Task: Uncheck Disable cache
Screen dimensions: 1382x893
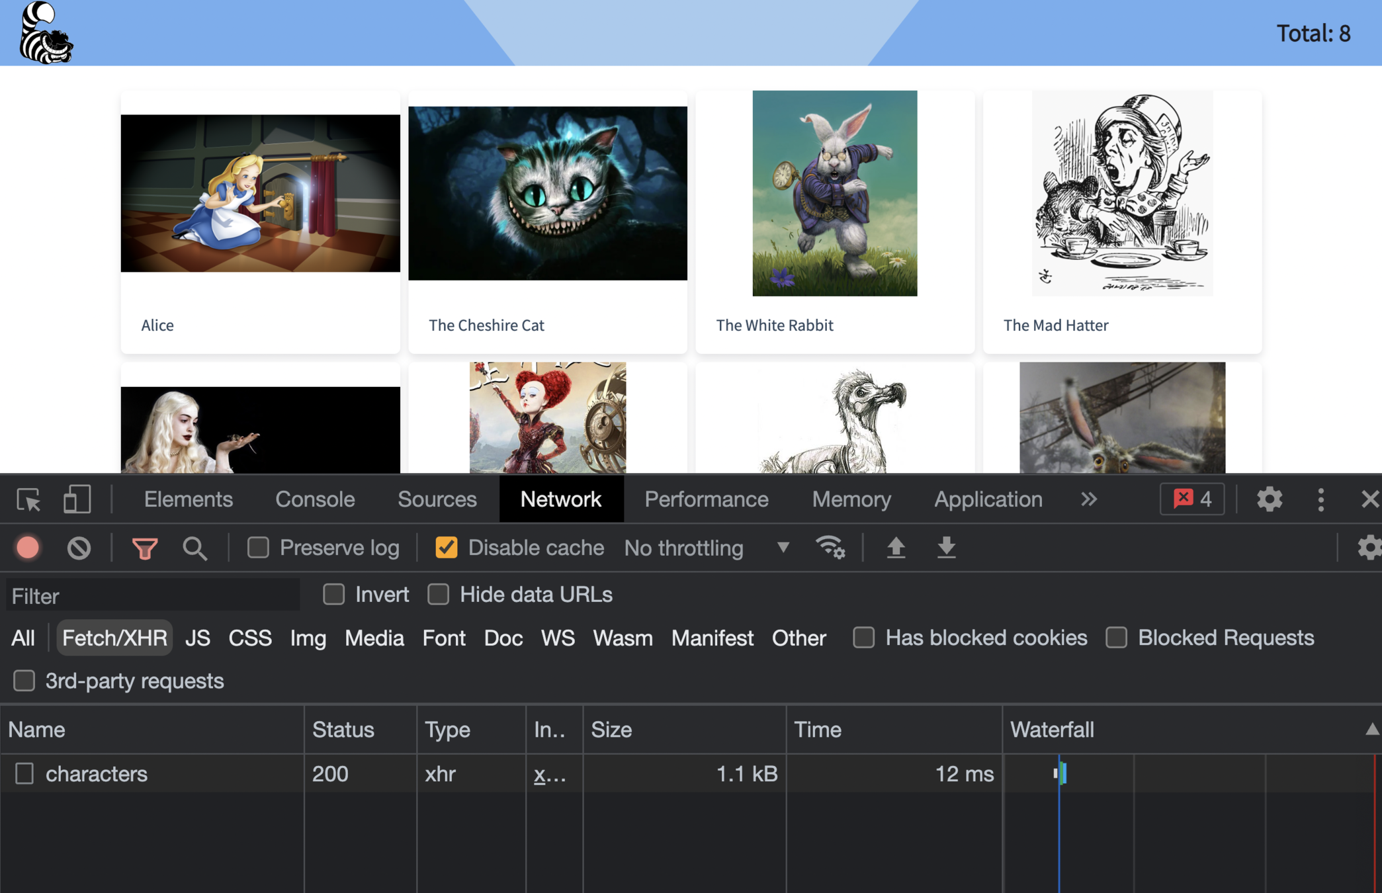Action: pyautogui.click(x=447, y=548)
